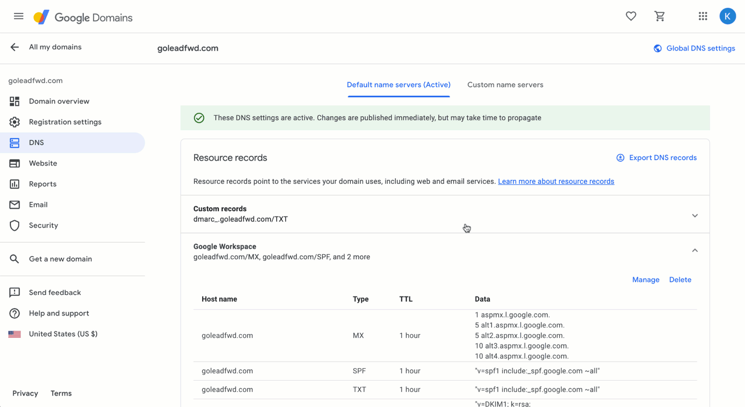The width and height of the screenshot is (745, 407).
Task: Collapse the Google Workspace records section
Action: (x=695, y=249)
